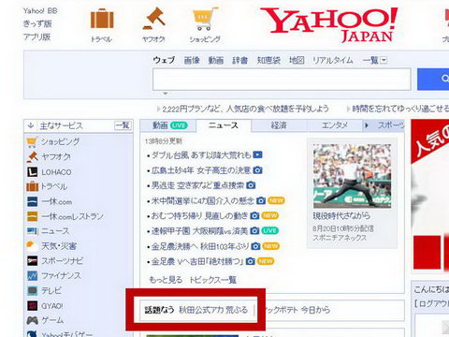Open 一休.comレストラン in the services sidebar
Viewport: 449px width, 337px height.
tap(72, 216)
